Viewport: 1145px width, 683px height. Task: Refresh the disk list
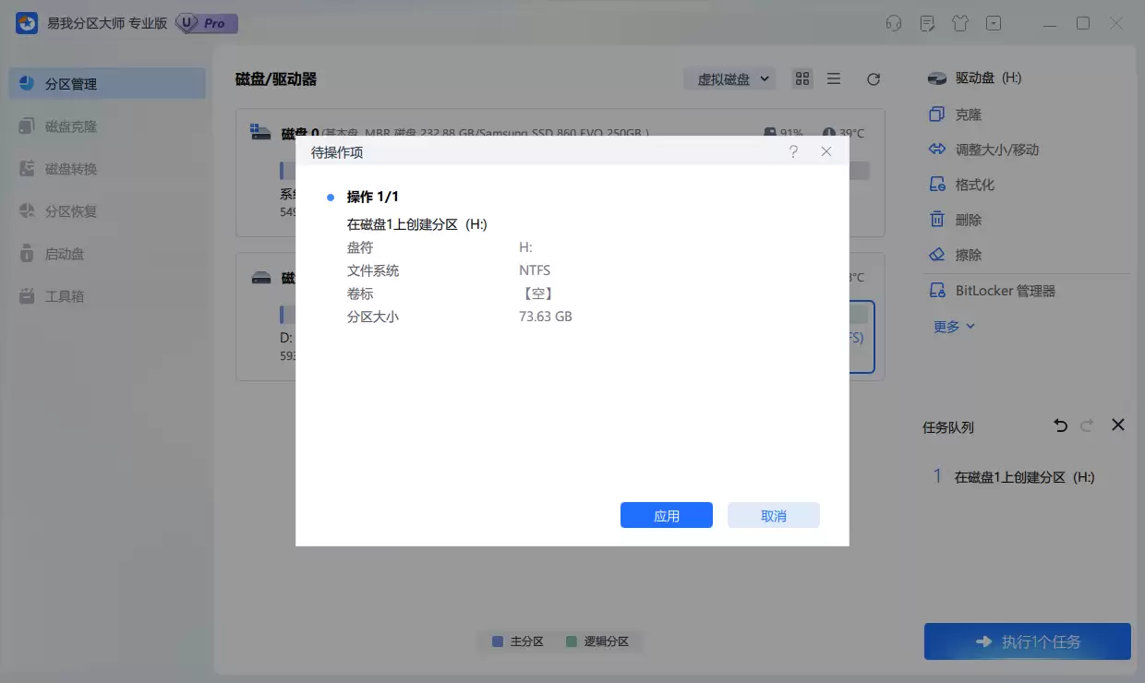click(x=873, y=78)
